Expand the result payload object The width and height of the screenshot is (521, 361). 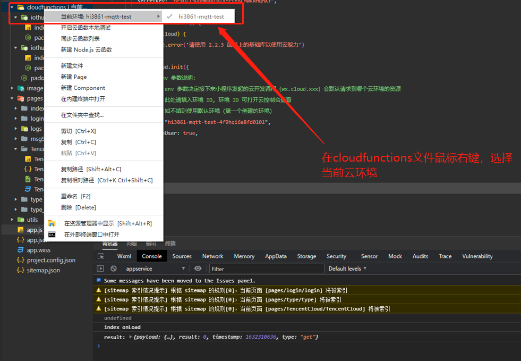[131, 337]
